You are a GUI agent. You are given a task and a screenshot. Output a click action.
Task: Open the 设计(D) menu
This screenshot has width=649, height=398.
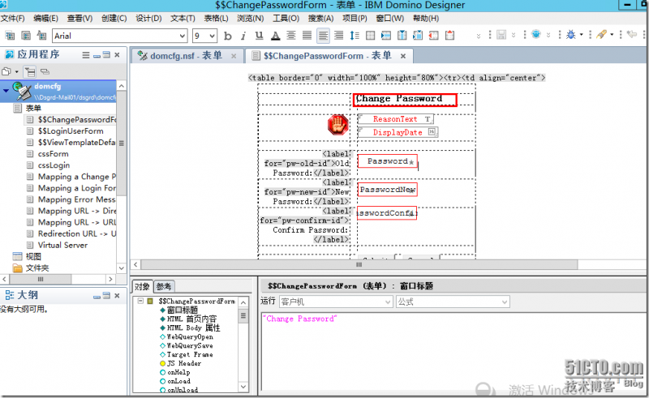tap(148, 18)
